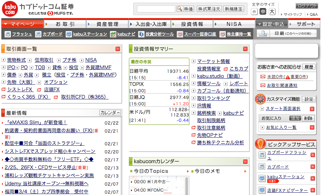This screenshot has width=322, height=195.
Task: Click the お気に入り 削除 button
Action: [308, 118]
